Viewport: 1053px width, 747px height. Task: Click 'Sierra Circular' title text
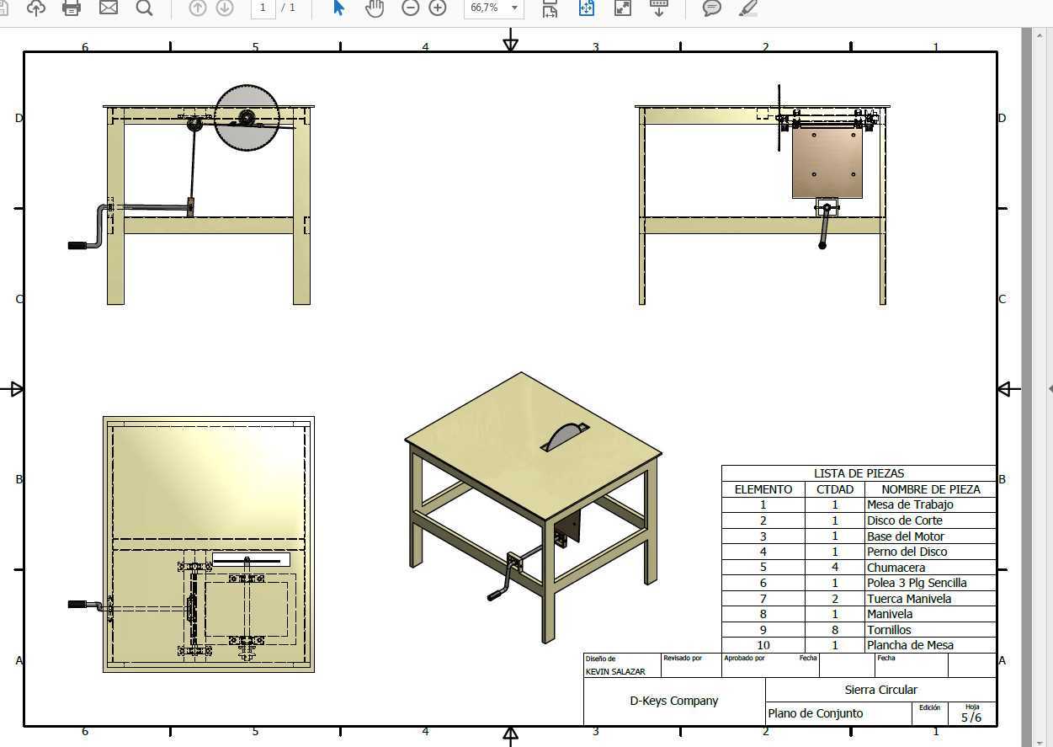pos(881,690)
